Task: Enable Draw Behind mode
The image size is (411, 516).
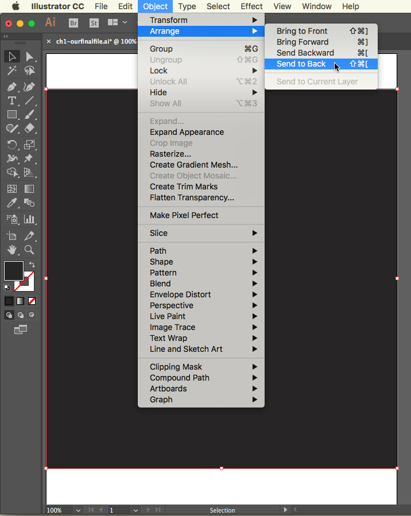Action: tap(21, 315)
